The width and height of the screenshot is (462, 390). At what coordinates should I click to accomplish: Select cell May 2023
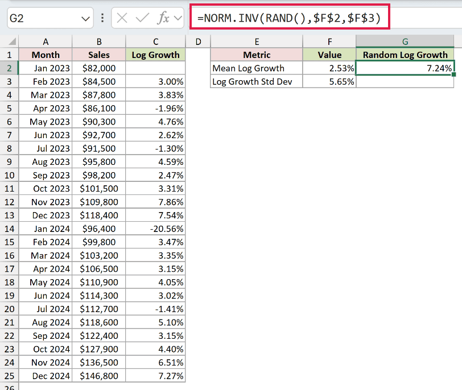tap(46, 122)
